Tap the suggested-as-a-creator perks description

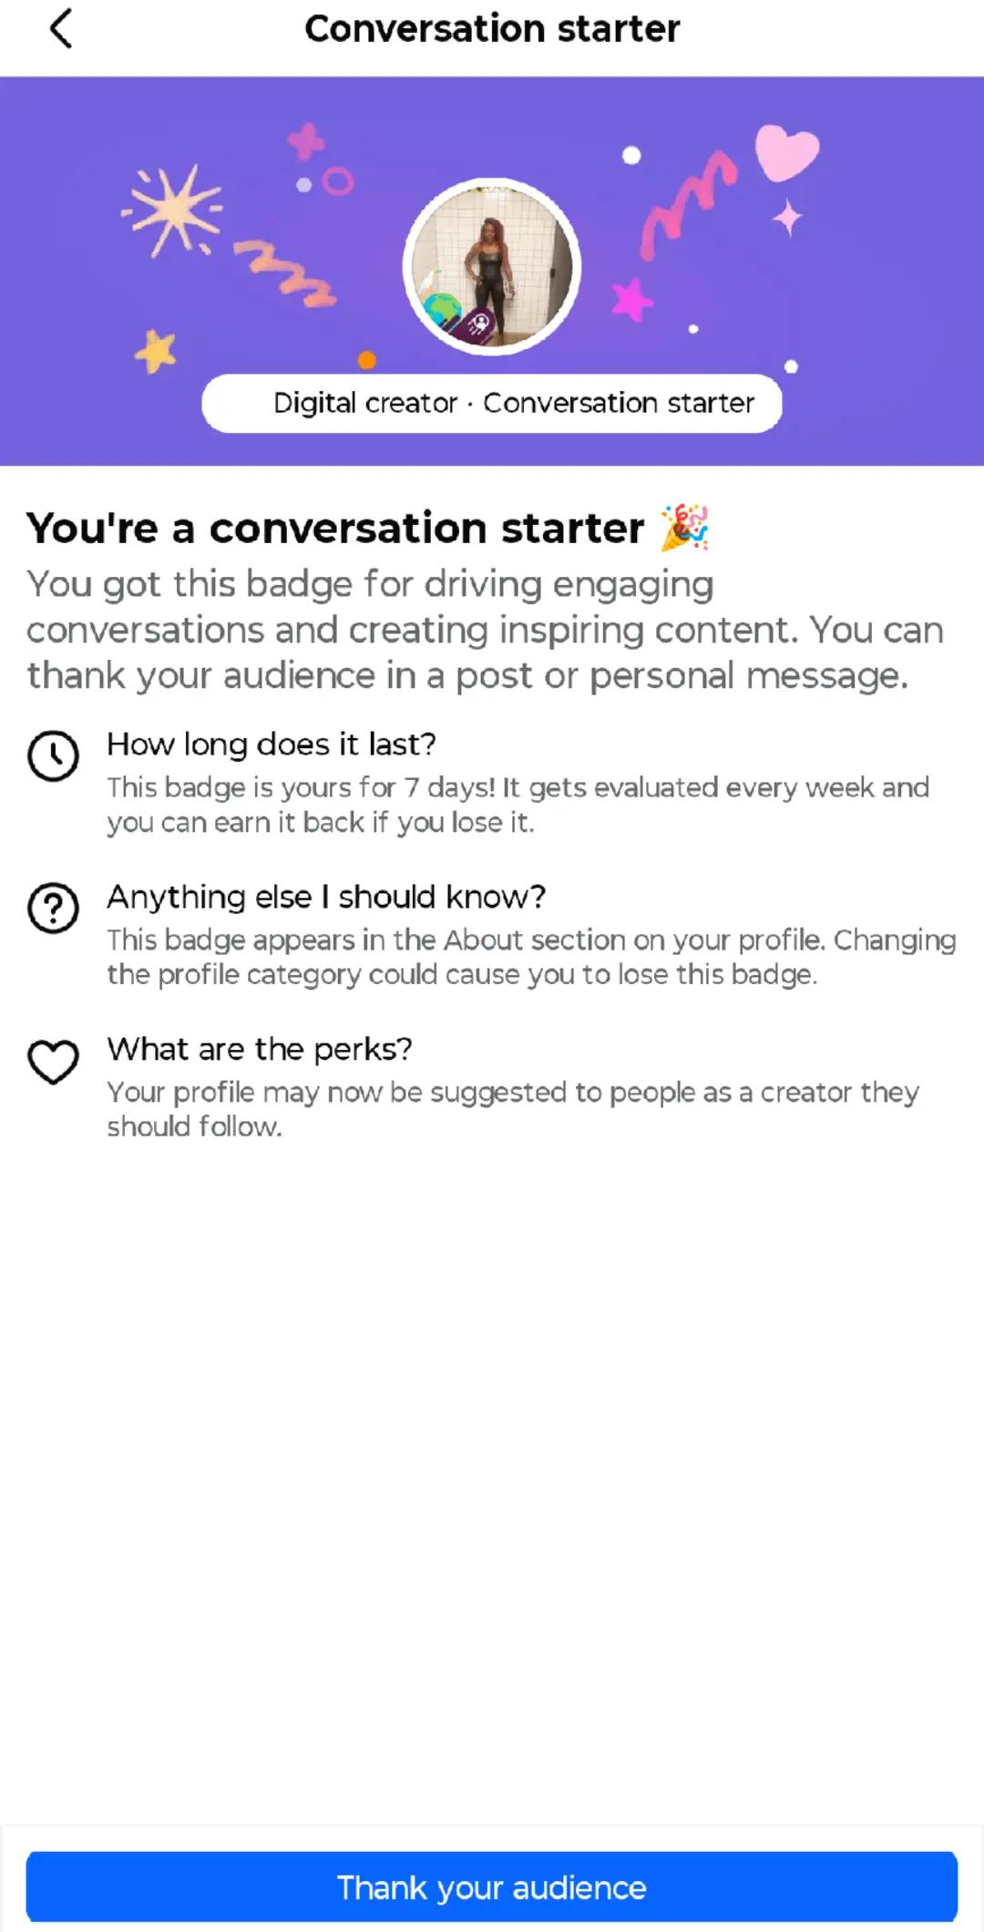pyautogui.click(x=513, y=1109)
